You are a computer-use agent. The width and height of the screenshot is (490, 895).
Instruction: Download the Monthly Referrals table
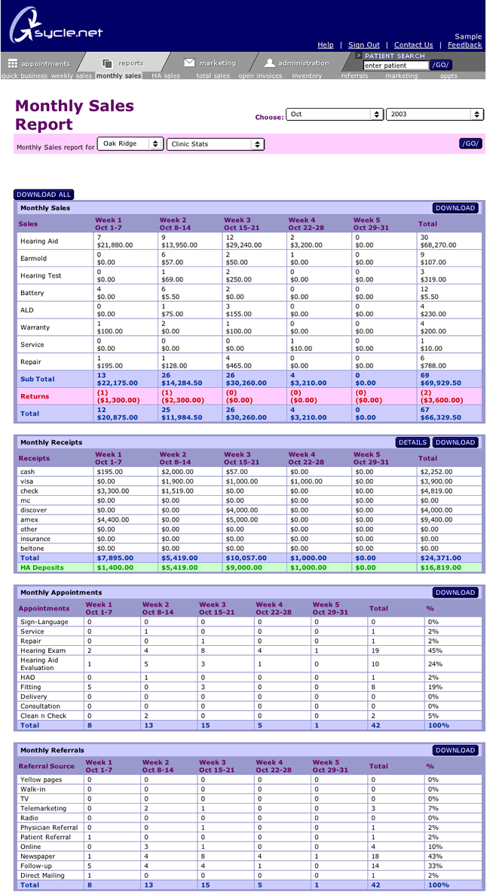455,750
